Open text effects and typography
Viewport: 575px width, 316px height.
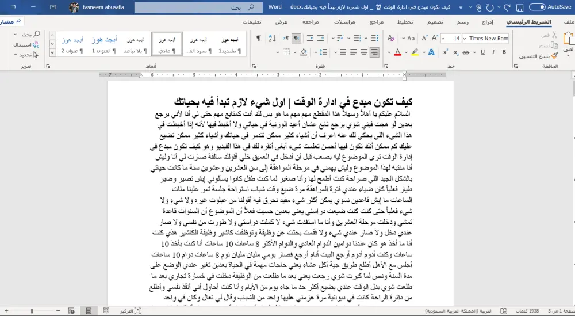click(431, 52)
